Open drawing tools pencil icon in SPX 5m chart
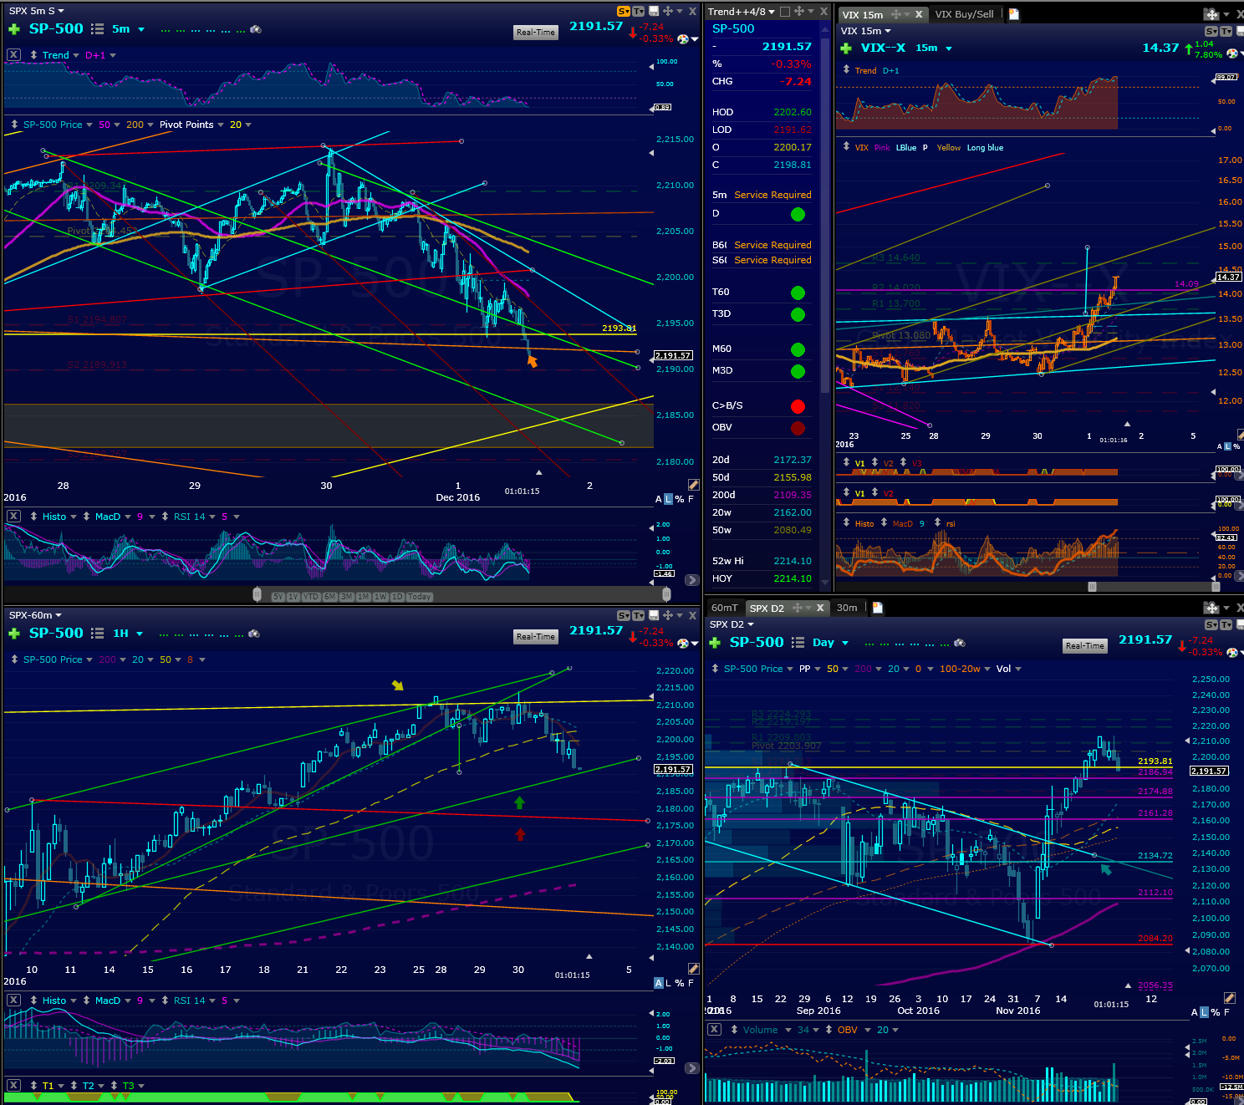Viewport: 1244px width, 1105px height. [x=693, y=485]
